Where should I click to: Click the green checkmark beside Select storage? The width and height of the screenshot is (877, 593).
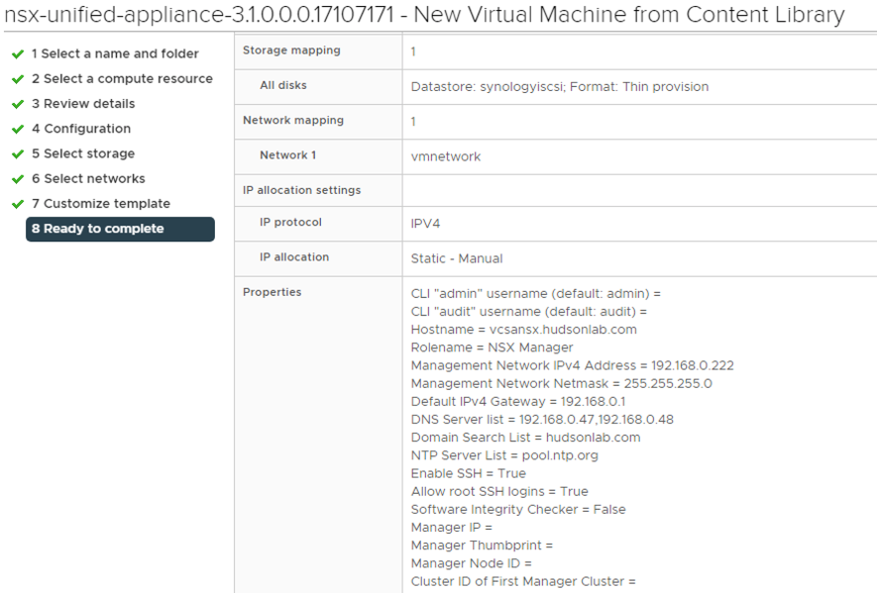pyautogui.click(x=18, y=154)
